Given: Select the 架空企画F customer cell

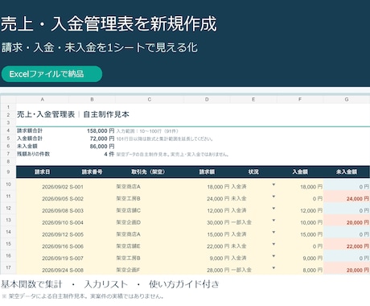Looking at the screenshot, I should click(x=128, y=270).
